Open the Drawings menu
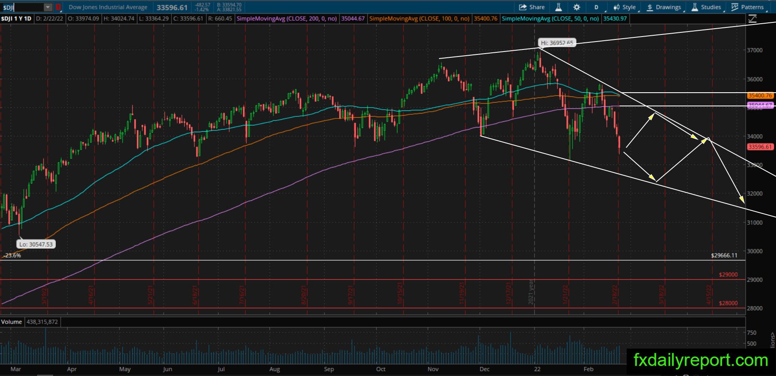Image resolution: width=776 pixels, height=376 pixels. 664,7
